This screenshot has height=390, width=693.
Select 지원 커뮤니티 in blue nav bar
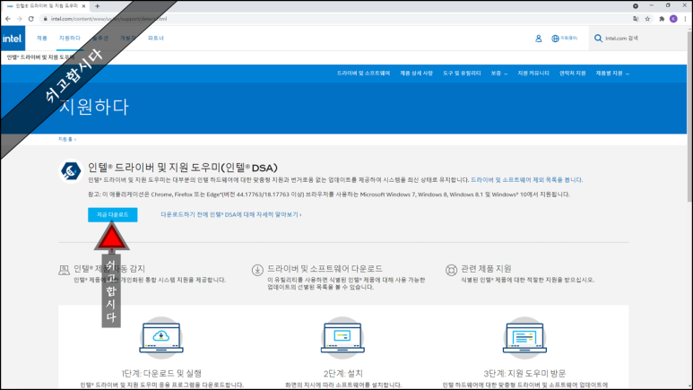coord(533,74)
